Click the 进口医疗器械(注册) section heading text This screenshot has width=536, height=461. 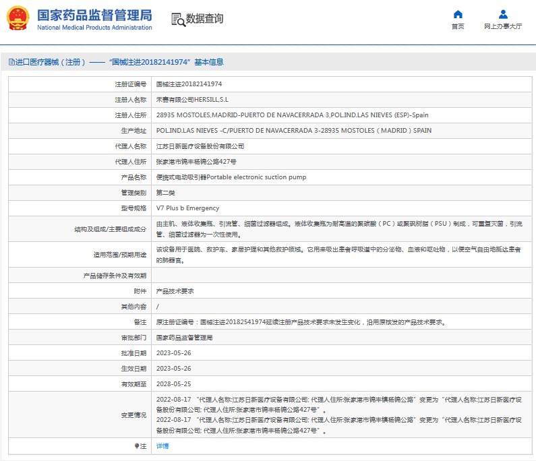point(51,62)
